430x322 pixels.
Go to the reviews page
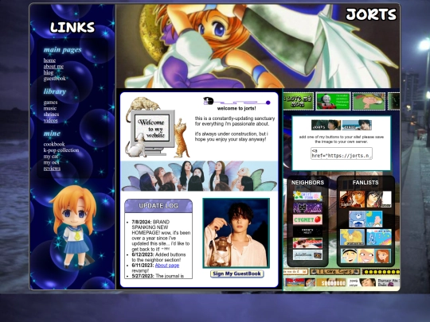(52, 168)
